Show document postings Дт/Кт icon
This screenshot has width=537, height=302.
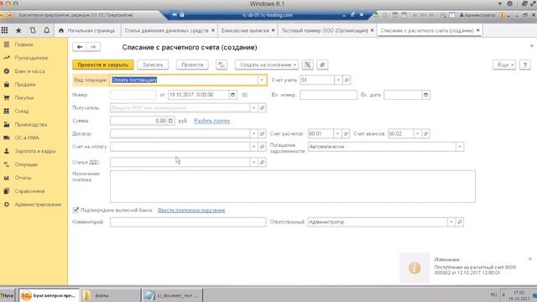(222, 65)
